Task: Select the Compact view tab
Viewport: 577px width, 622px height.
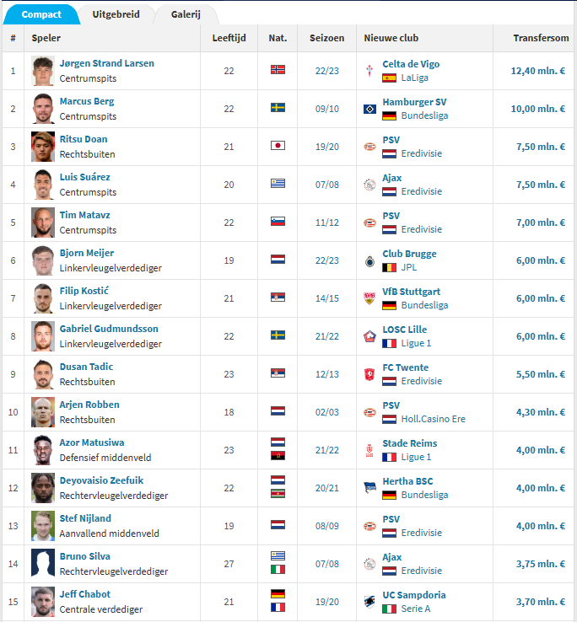Action: click(x=41, y=14)
